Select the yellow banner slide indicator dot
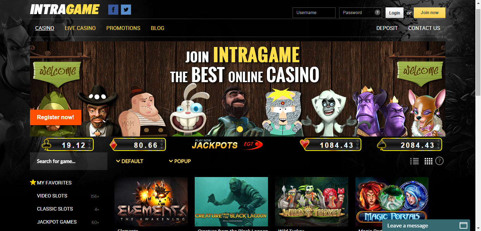Screen dimensions: 481x231 240,129
